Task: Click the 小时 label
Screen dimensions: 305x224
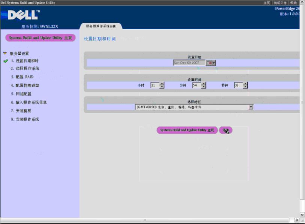Action: [x=141, y=85]
